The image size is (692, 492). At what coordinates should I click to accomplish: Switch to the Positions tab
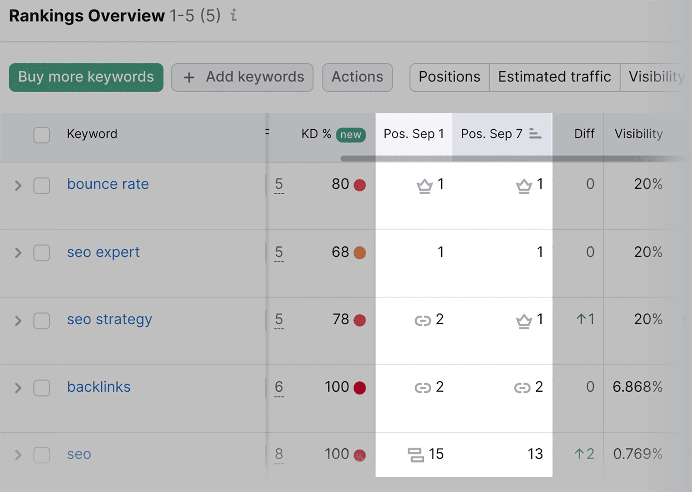pos(449,77)
